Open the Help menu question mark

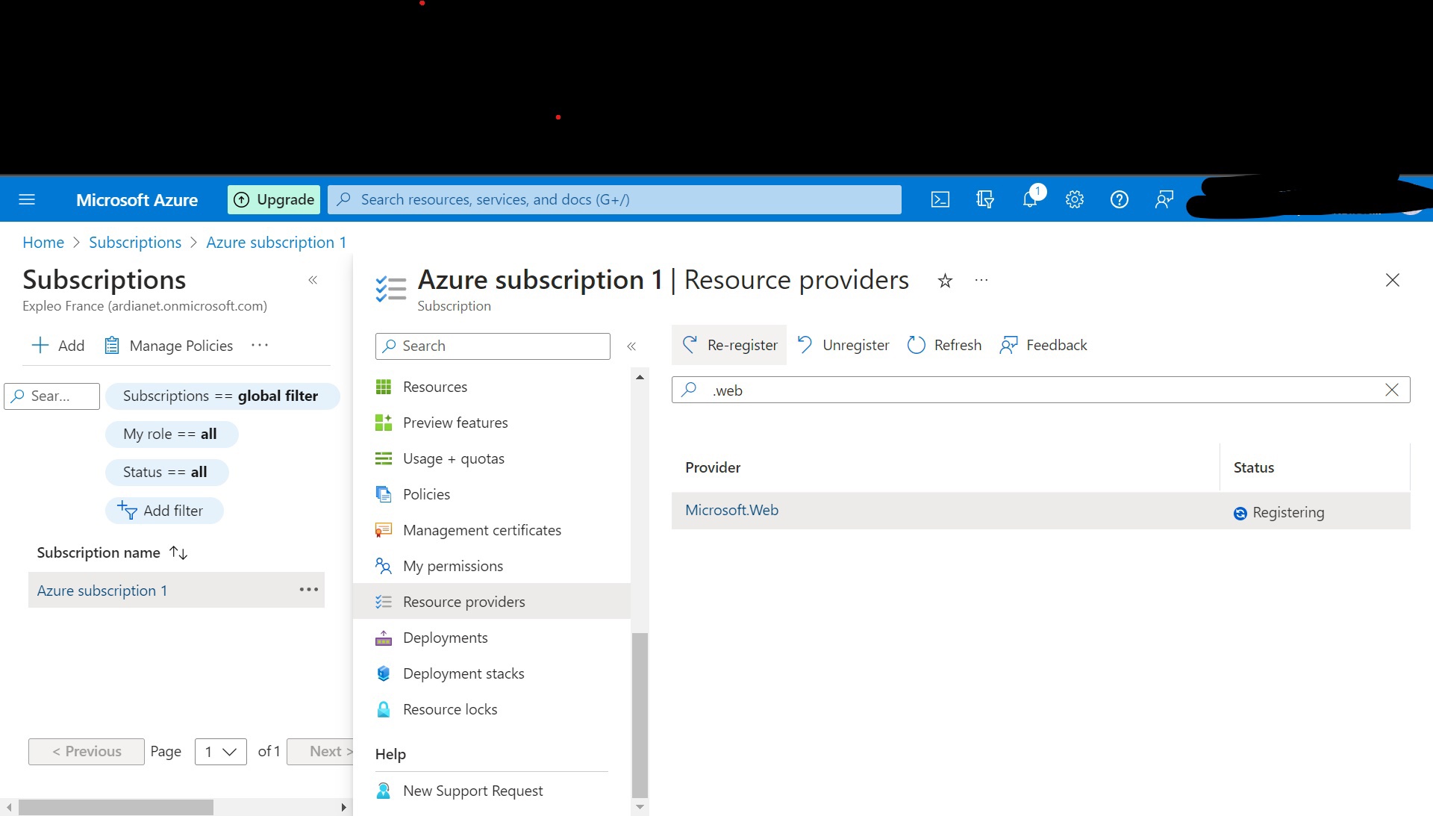(1119, 199)
